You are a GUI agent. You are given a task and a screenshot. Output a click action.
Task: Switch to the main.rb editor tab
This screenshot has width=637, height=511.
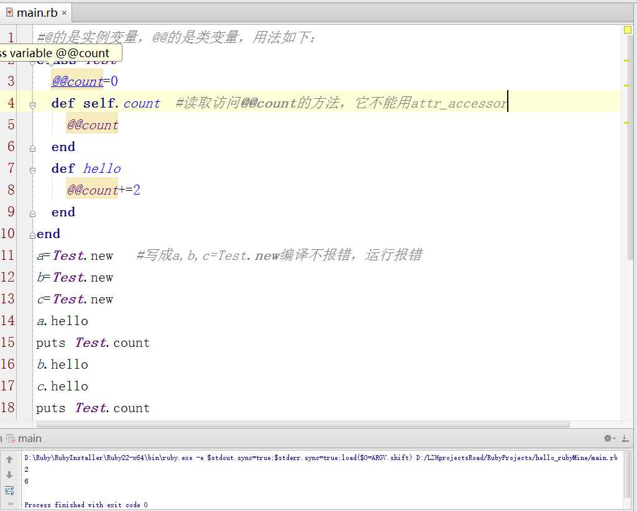pyautogui.click(x=36, y=12)
